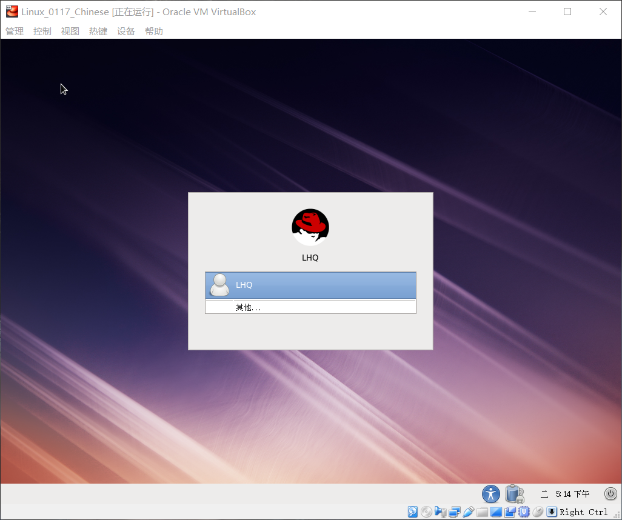Click the battery power status icon
The width and height of the screenshot is (622, 520).
coord(515,494)
